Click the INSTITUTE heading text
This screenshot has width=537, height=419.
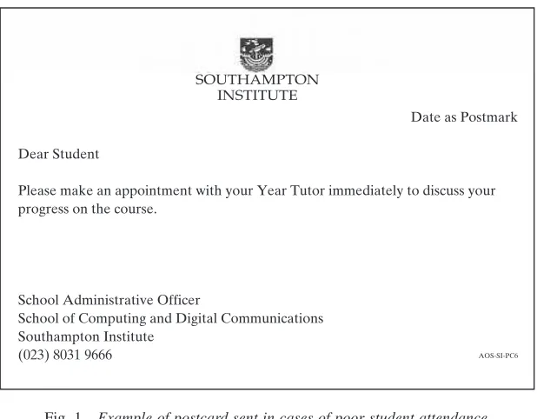[x=257, y=96]
